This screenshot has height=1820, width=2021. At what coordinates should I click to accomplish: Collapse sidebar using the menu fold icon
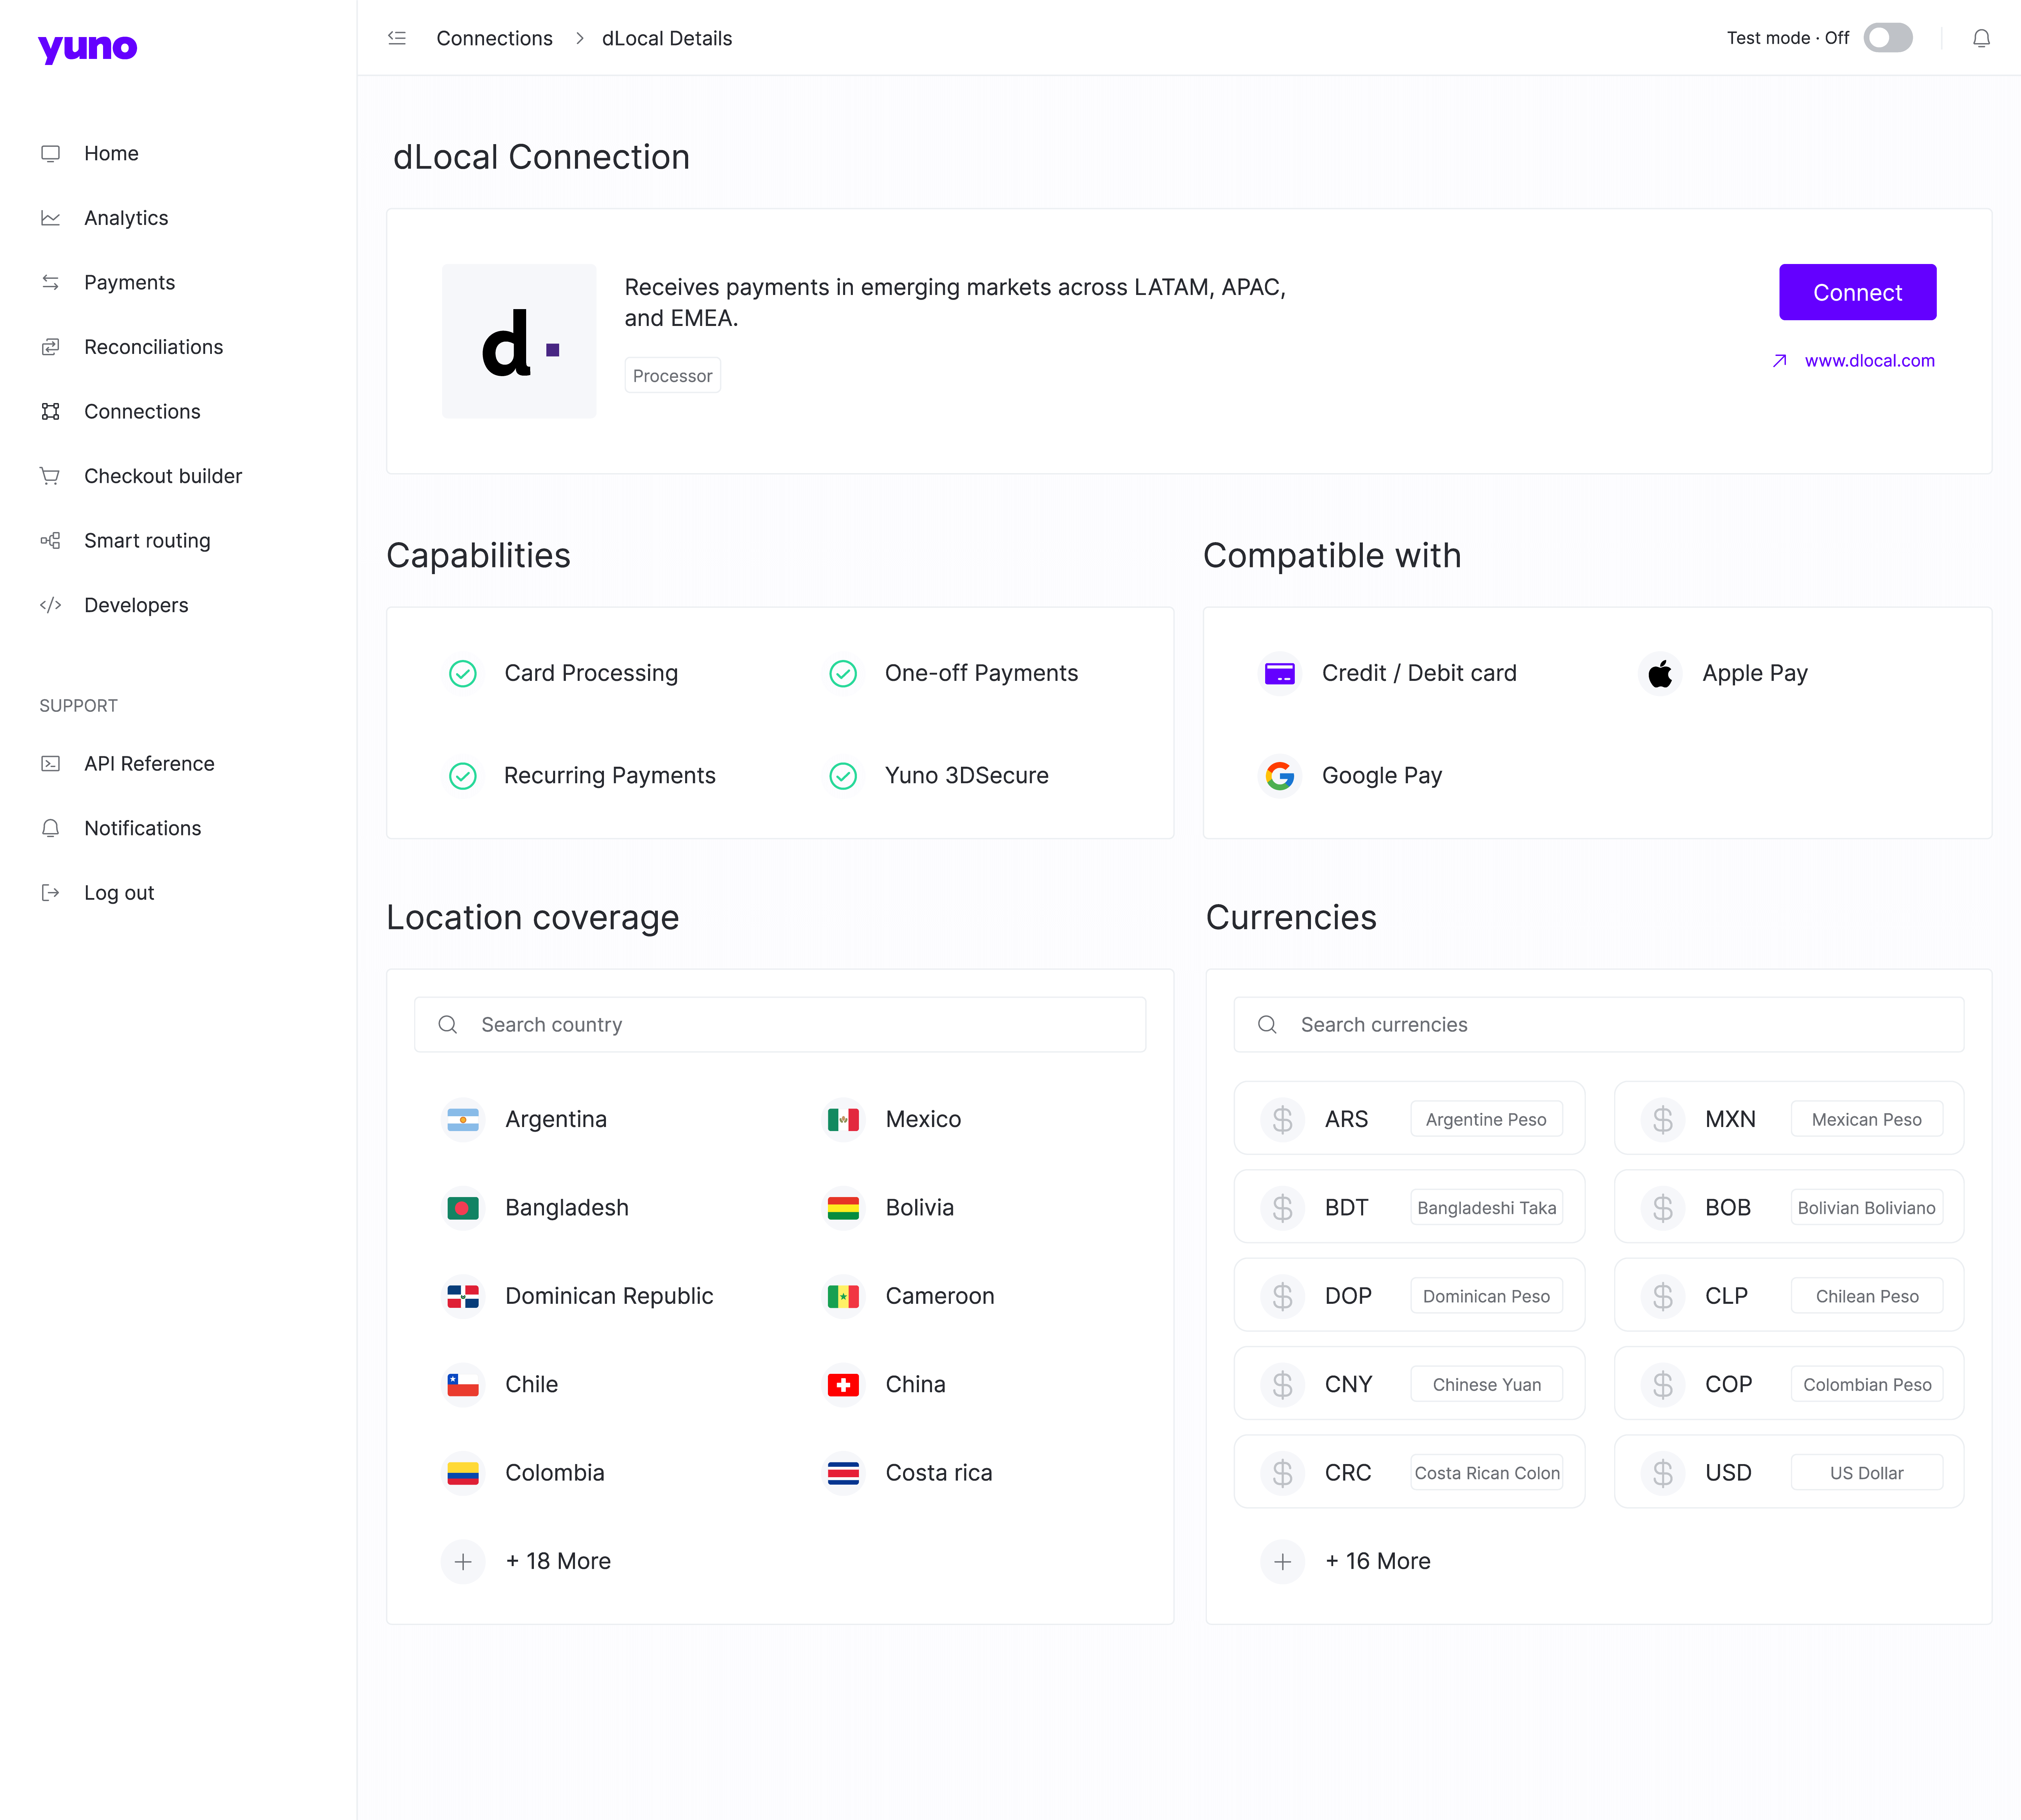click(x=397, y=38)
